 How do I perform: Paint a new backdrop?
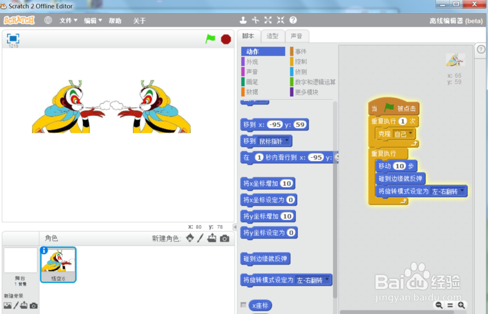(x=16, y=306)
